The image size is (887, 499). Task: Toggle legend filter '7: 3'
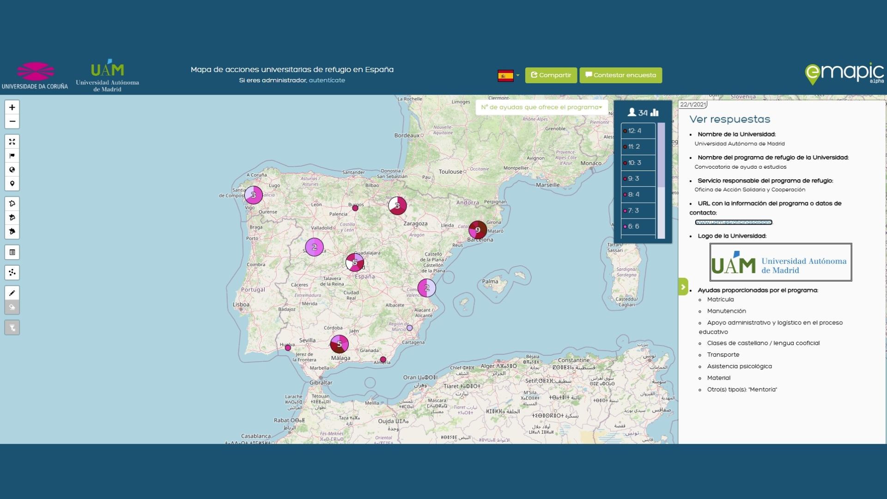click(x=638, y=210)
